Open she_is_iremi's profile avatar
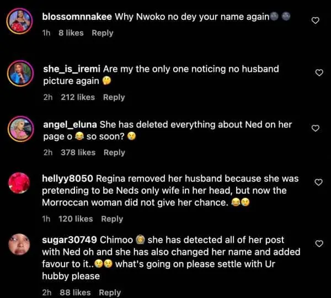This screenshot has width=331, height=298. [x=20, y=73]
